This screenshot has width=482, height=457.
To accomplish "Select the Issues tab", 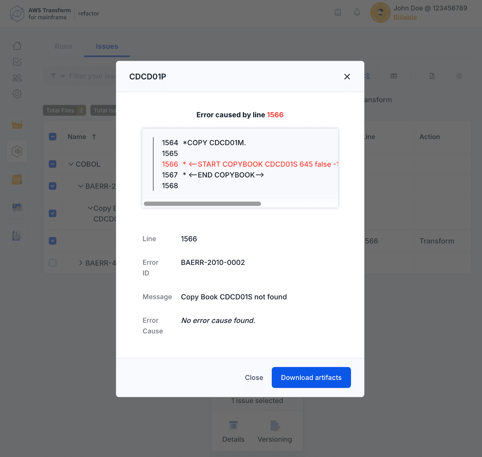I will (x=107, y=46).
